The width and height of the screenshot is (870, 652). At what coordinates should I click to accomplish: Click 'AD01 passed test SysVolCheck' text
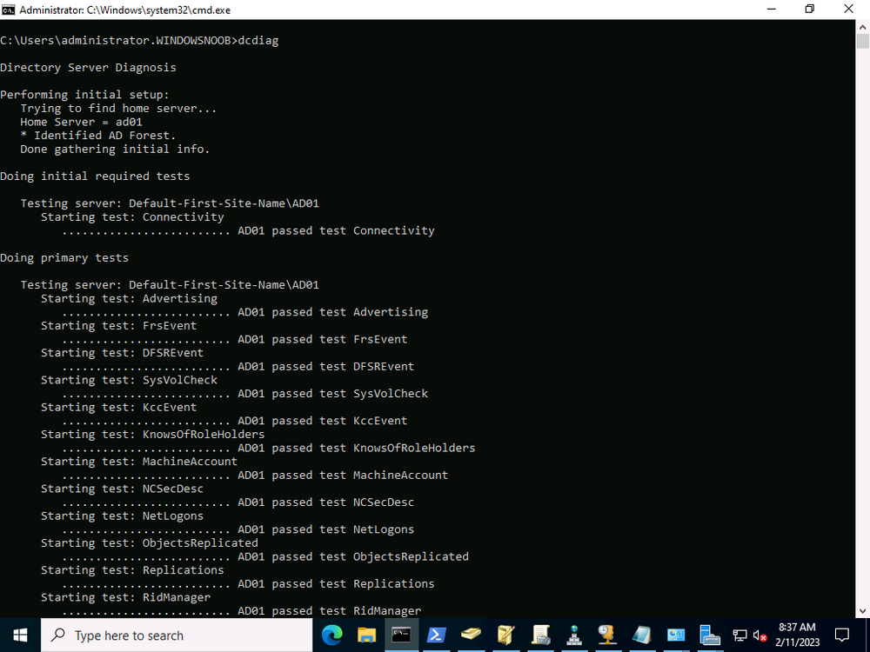(x=333, y=394)
